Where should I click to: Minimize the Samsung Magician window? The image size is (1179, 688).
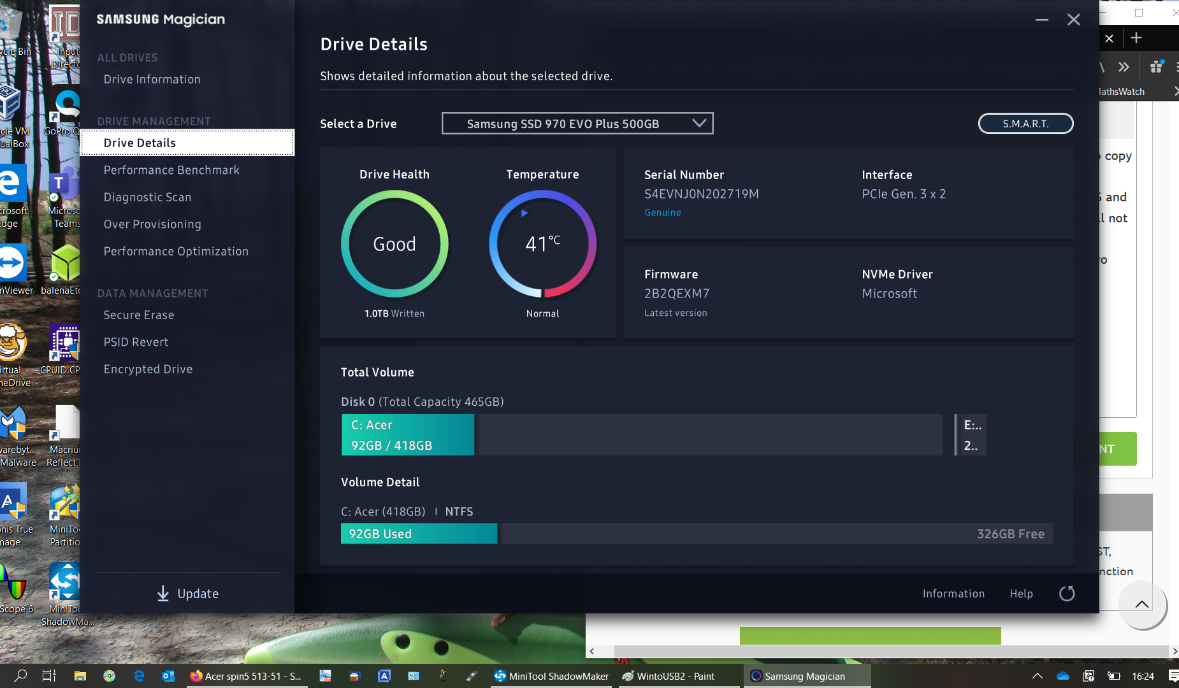[1042, 20]
